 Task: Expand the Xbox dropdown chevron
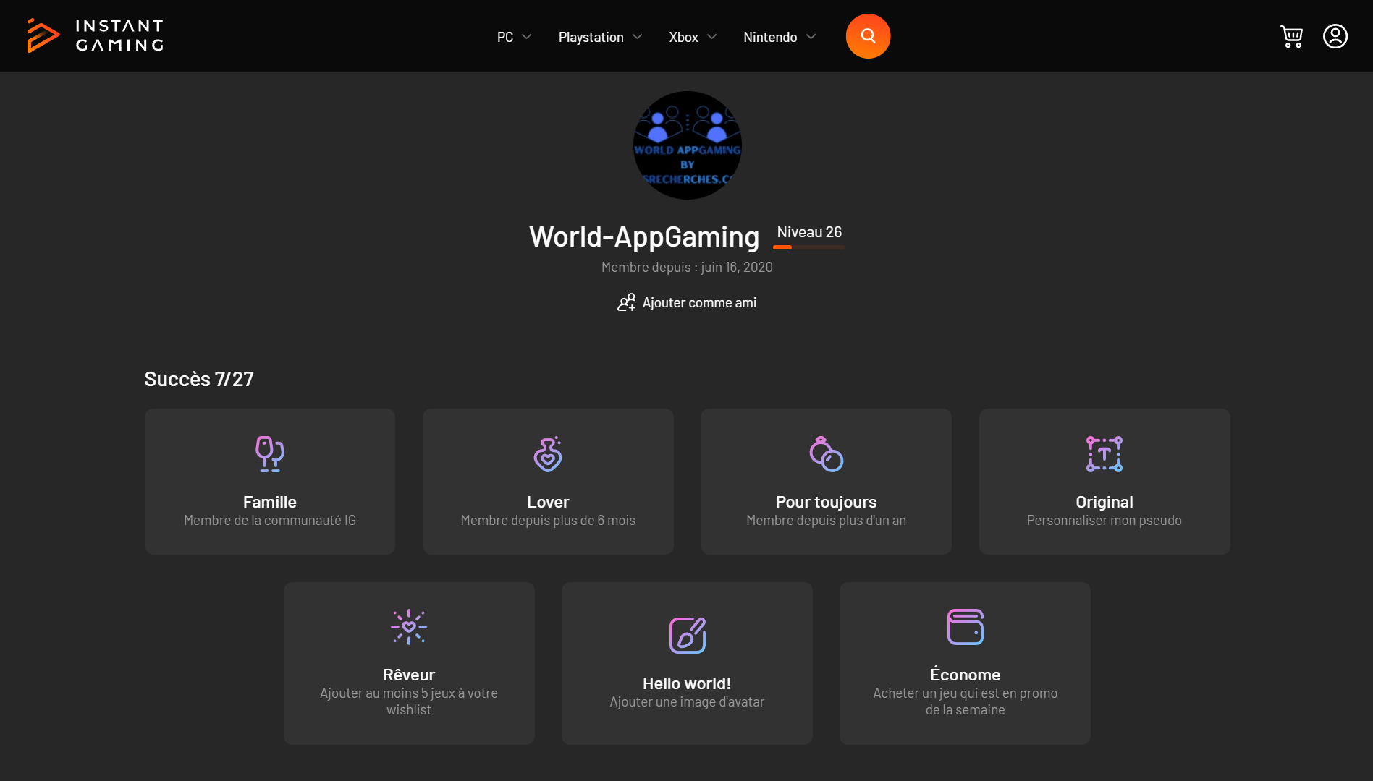(x=712, y=37)
